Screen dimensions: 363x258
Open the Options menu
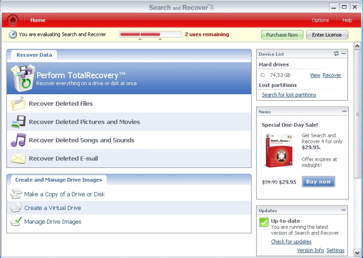click(320, 20)
